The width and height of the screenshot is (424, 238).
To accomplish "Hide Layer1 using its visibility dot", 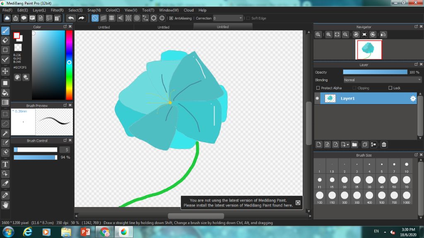I will [x=317, y=98].
